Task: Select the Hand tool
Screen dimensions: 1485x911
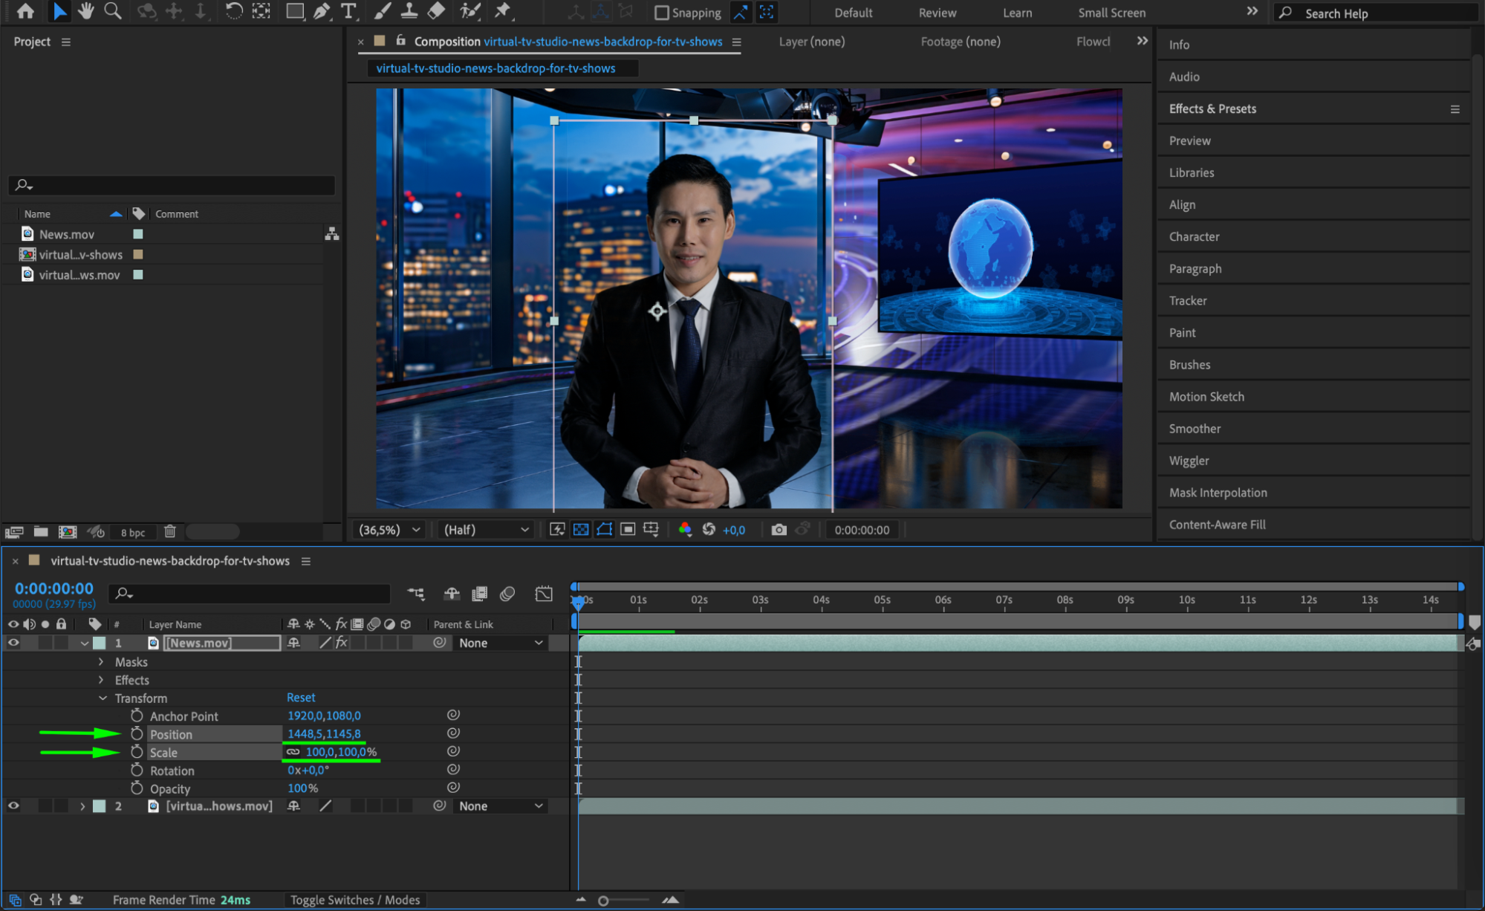Action: (86, 11)
